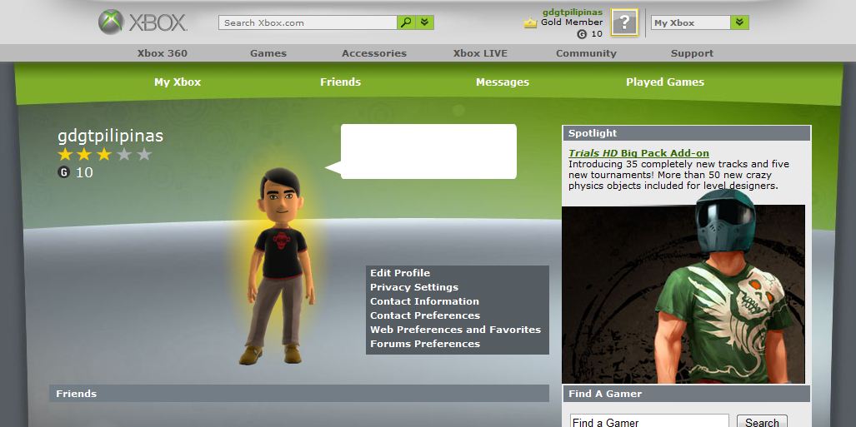
Task: Click the fifth gray reputation star
Action: [x=143, y=154]
